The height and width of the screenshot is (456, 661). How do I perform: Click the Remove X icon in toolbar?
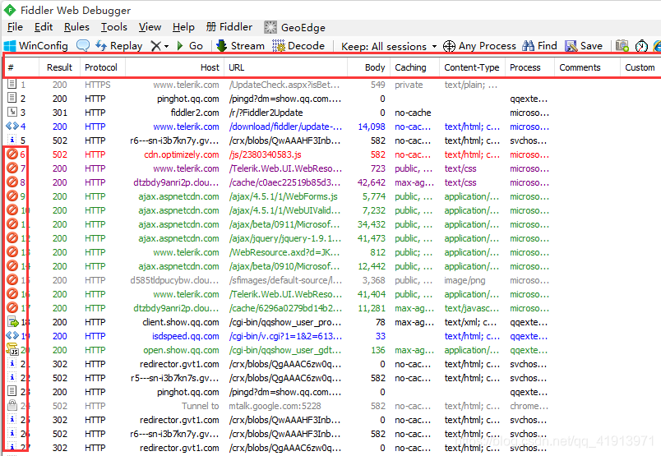click(x=156, y=46)
